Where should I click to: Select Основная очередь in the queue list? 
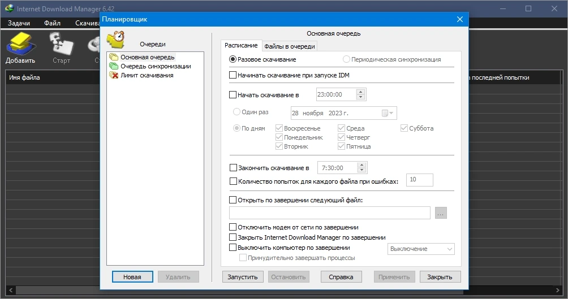coord(148,57)
